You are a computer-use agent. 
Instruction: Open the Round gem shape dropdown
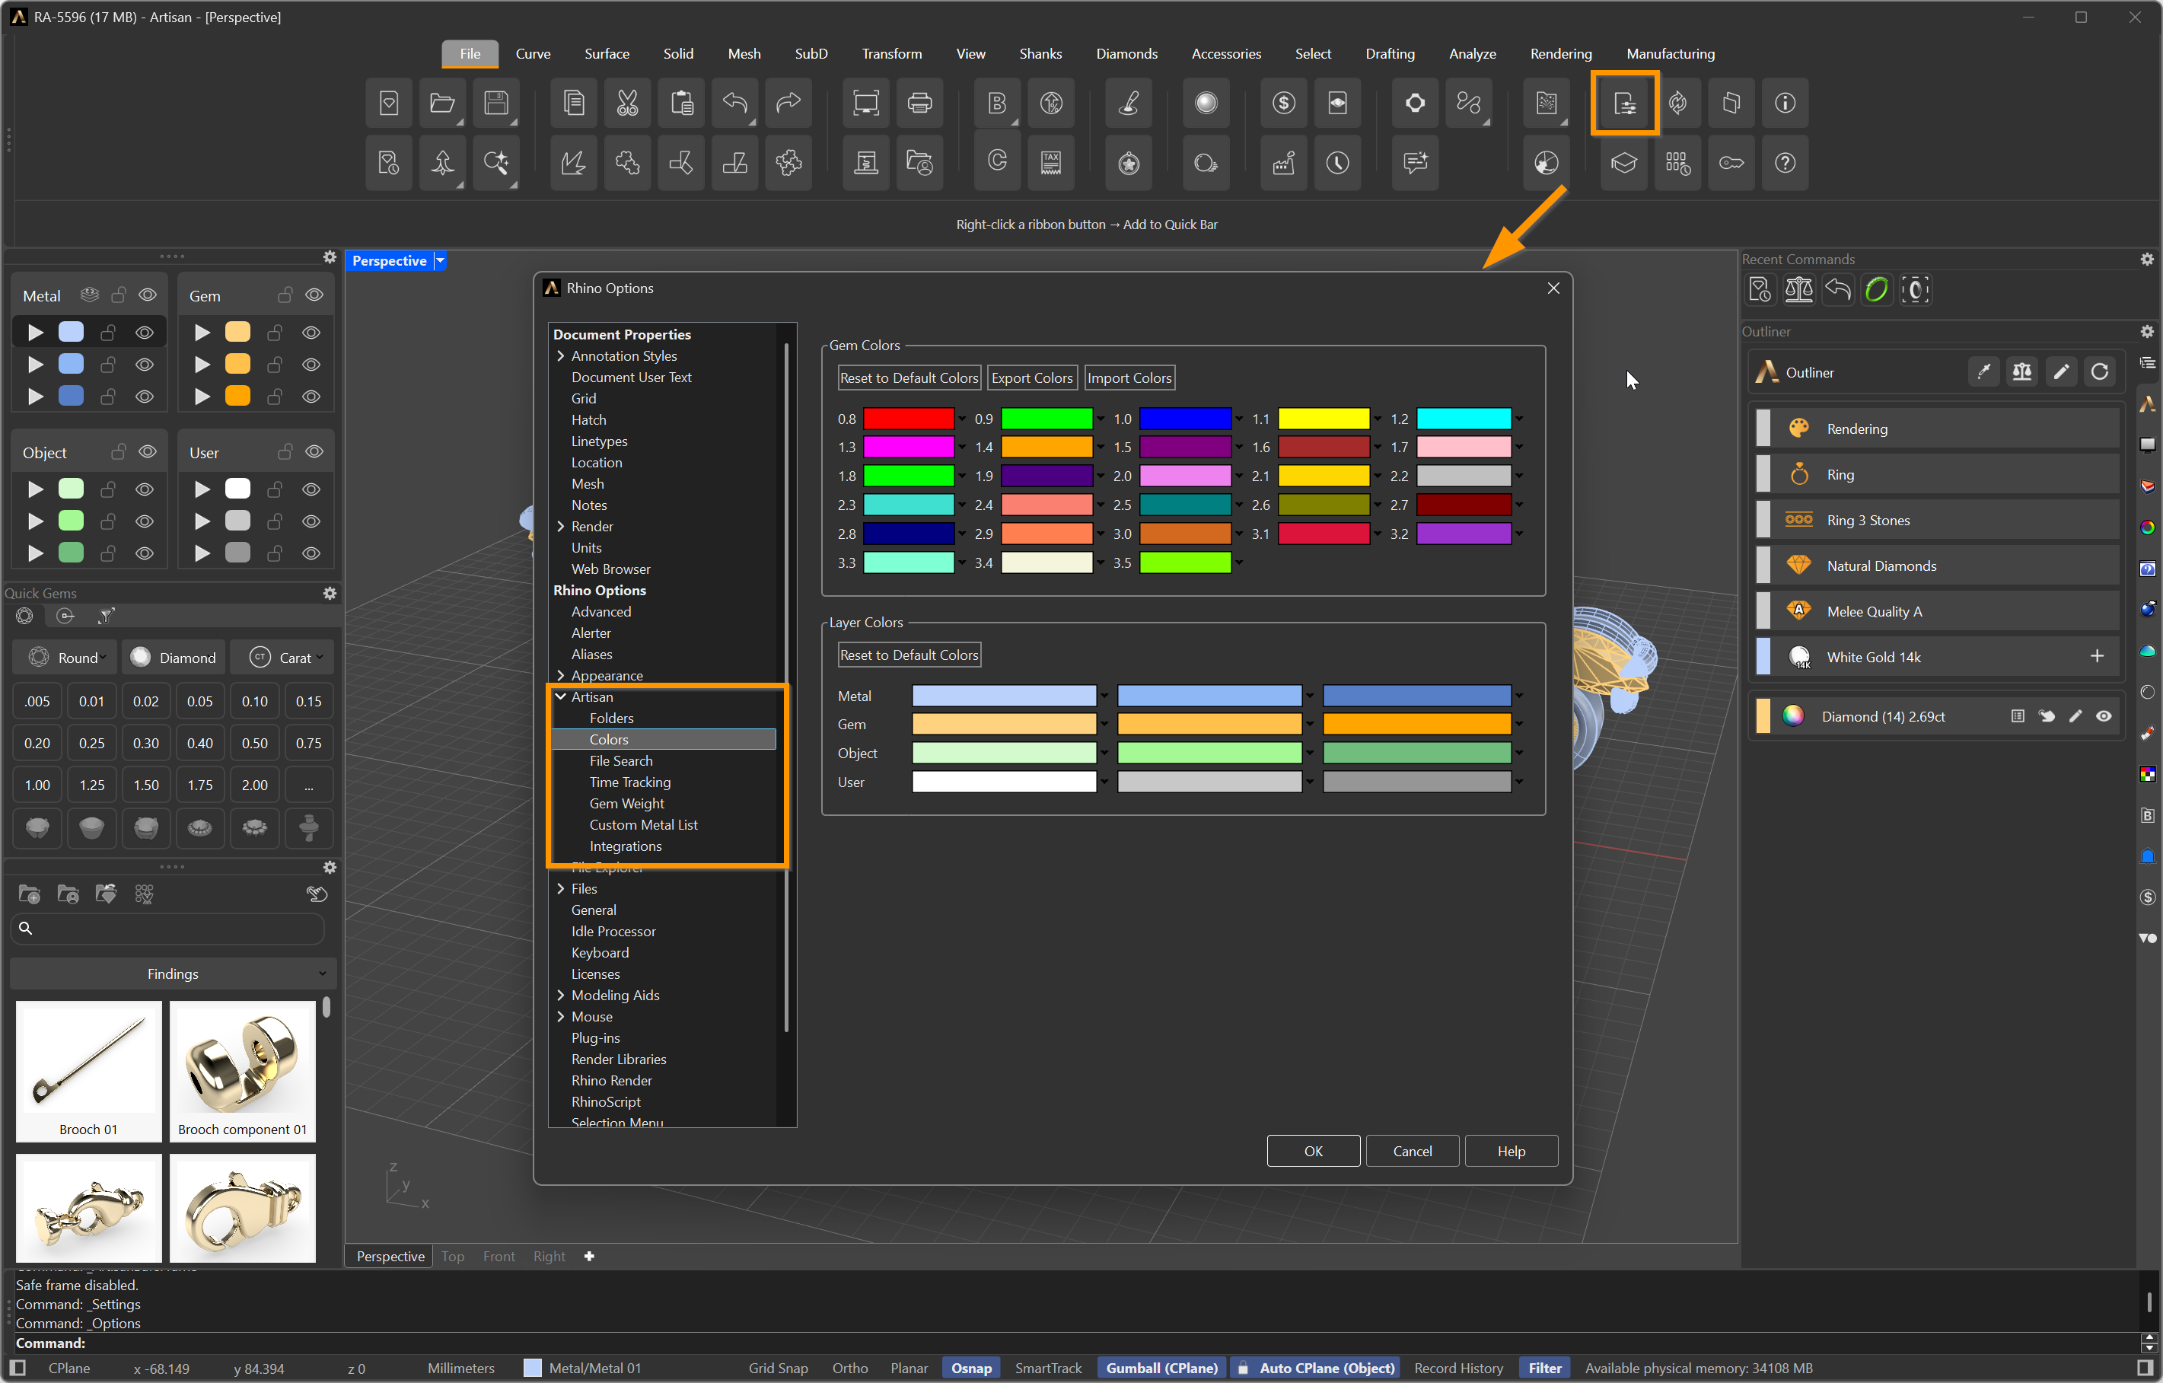(65, 658)
